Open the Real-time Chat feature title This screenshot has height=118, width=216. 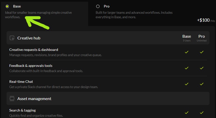(x=21, y=82)
